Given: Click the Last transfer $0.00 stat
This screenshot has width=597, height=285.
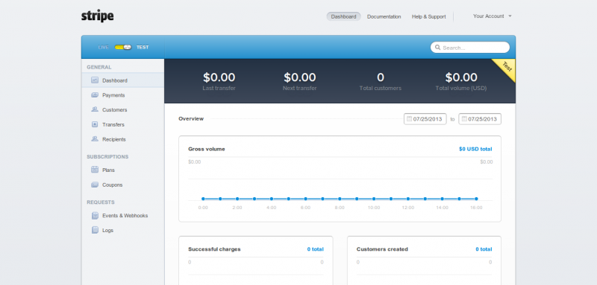Looking at the screenshot, I should [x=219, y=81].
